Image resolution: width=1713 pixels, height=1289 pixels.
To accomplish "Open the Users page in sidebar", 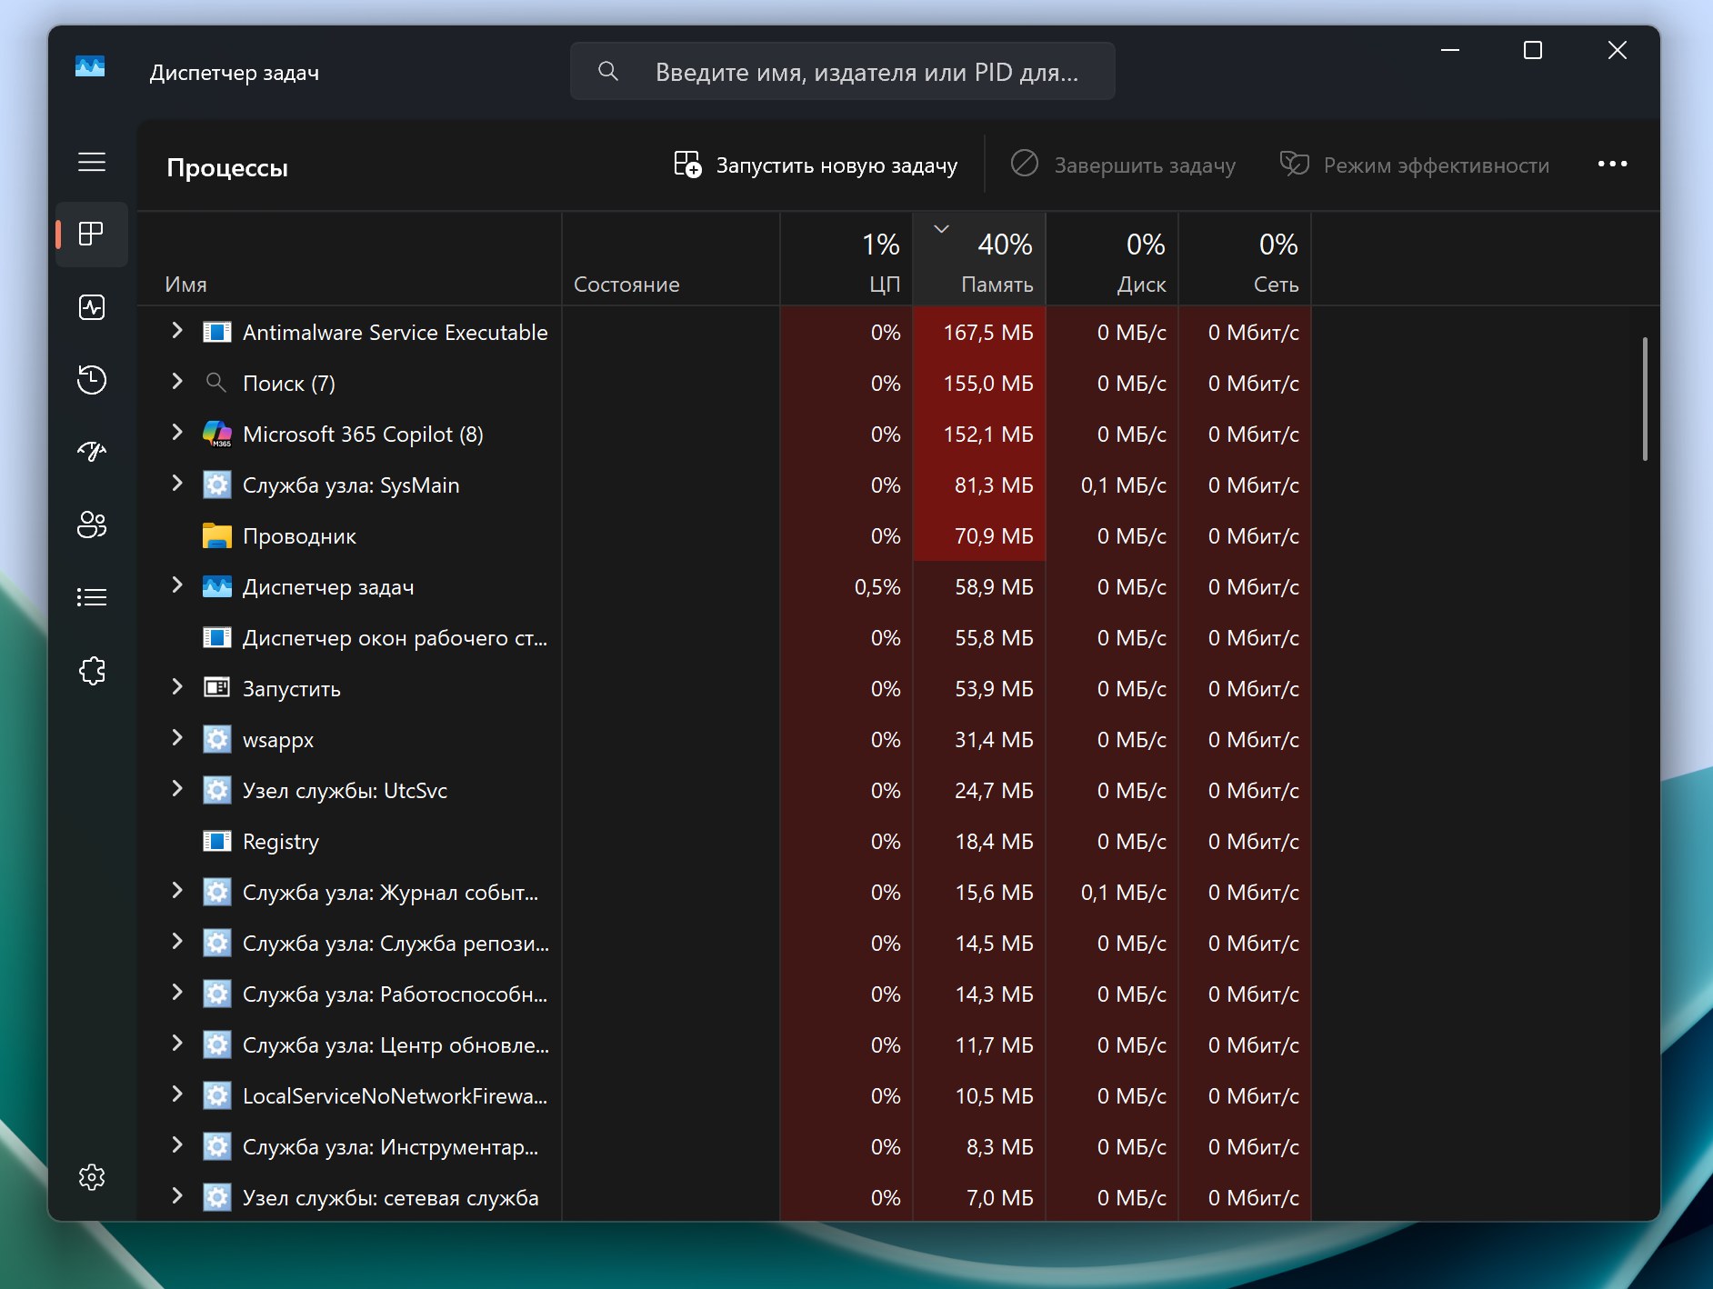I will pos(92,525).
